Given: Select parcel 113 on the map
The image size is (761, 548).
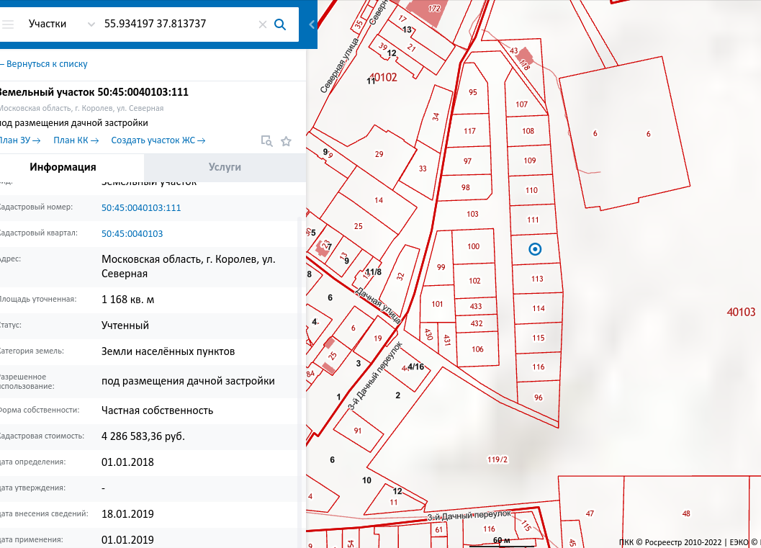Looking at the screenshot, I should [x=536, y=279].
